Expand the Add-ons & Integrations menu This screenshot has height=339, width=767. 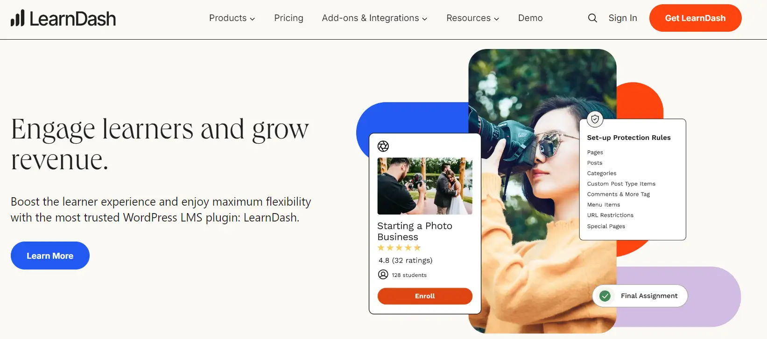[x=374, y=18]
